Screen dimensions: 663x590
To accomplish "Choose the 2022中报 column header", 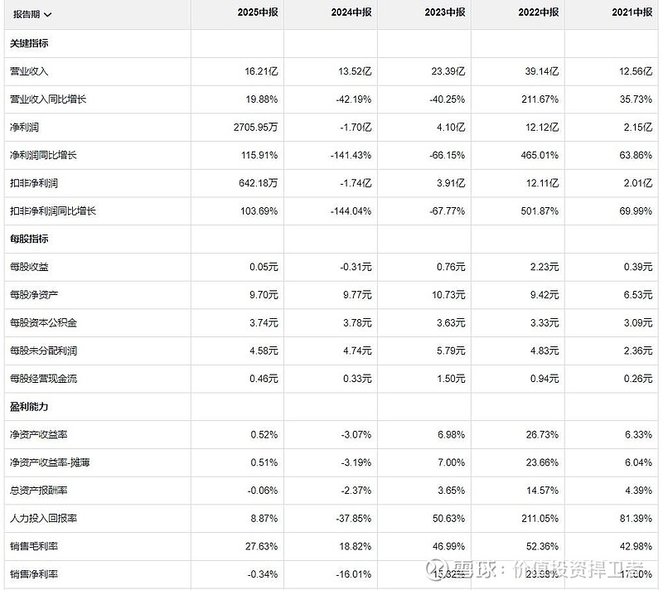I will [538, 12].
